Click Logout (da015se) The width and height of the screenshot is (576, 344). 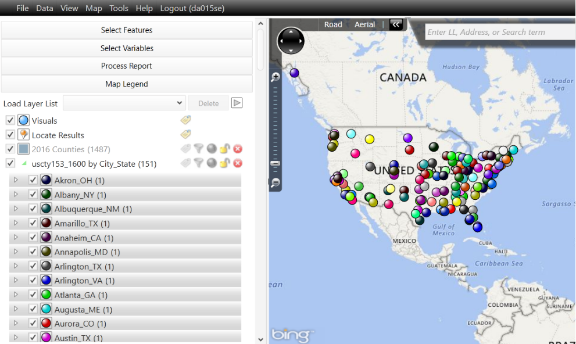coord(192,8)
